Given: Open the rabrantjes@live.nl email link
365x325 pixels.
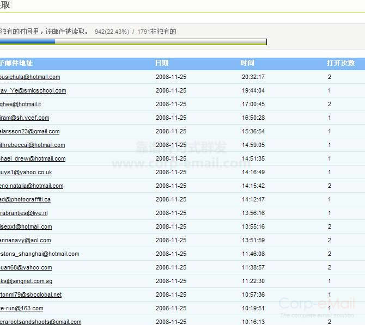Looking at the screenshot, I should [x=24, y=213].
